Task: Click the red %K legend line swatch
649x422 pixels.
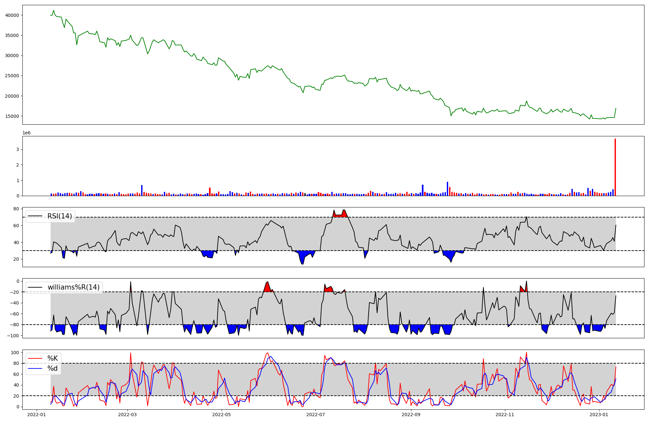Action: pyautogui.click(x=35, y=358)
